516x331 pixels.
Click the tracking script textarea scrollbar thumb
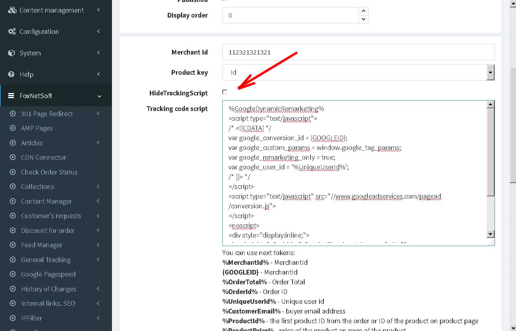(x=491, y=152)
